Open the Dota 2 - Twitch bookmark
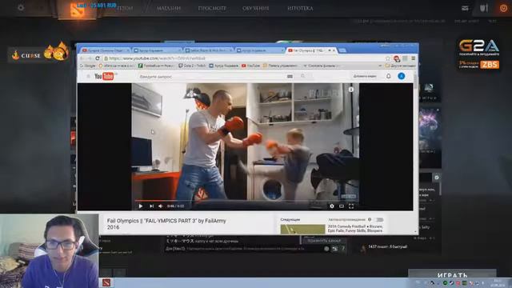 [x=192, y=66]
